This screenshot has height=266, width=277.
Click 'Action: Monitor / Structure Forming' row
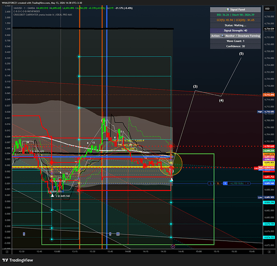coord(236,36)
